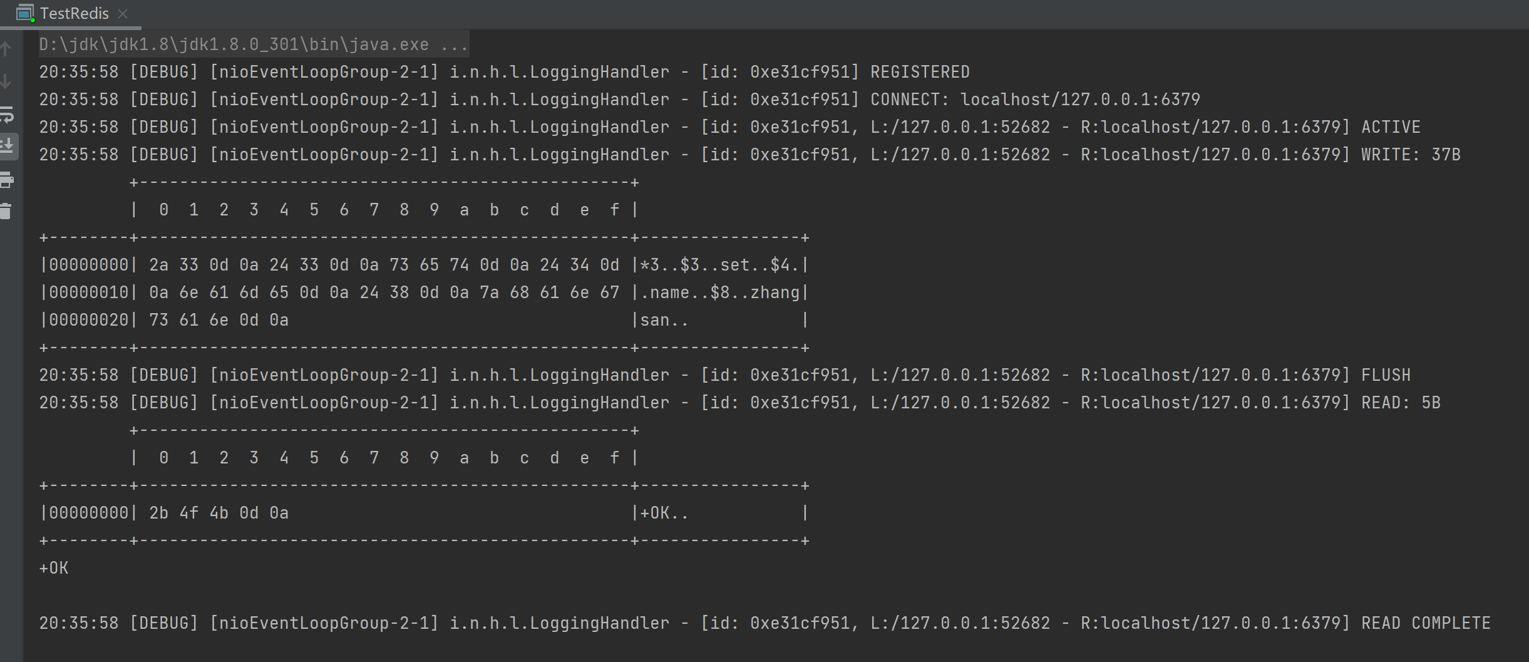Image resolution: width=1529 pixels, height=662 pixels.
Task: Toggle soft-wrap for console output
Action: coord(7,115)
